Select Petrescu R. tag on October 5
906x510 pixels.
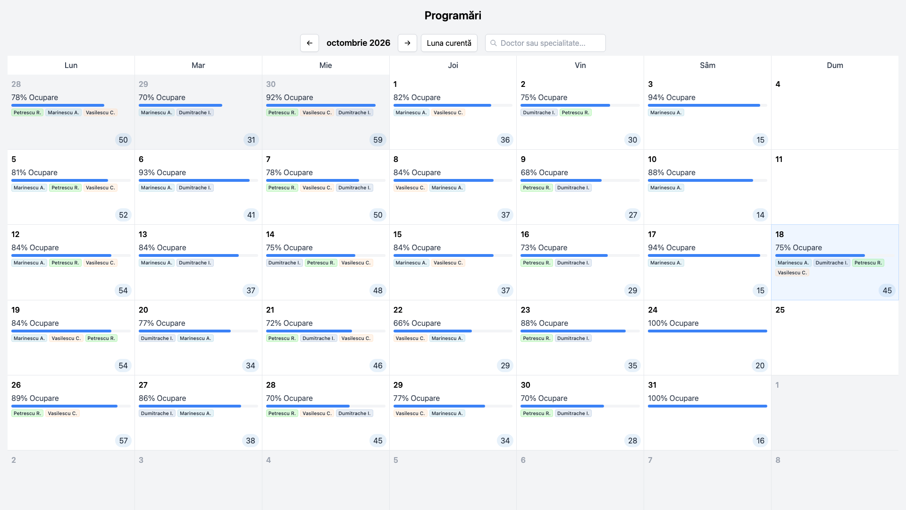tap(65, 187)
